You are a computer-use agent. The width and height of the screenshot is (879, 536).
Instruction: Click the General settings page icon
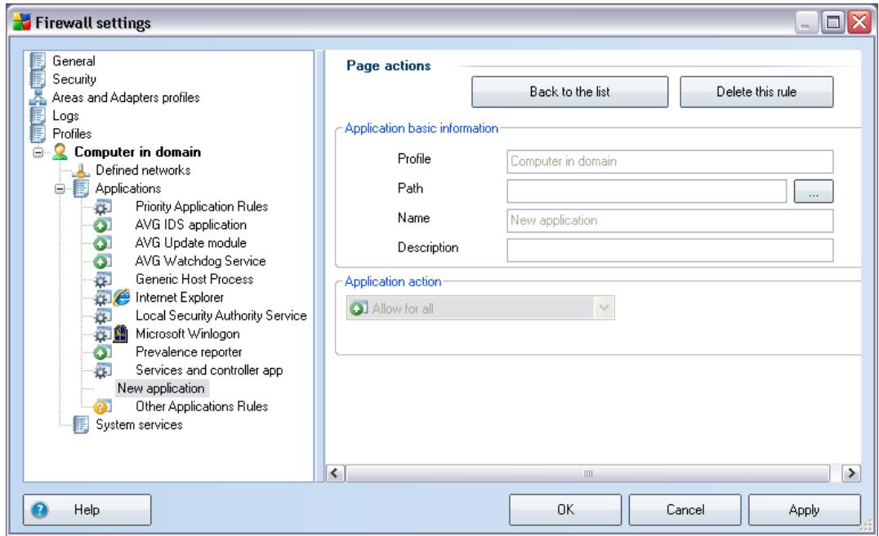38,61
